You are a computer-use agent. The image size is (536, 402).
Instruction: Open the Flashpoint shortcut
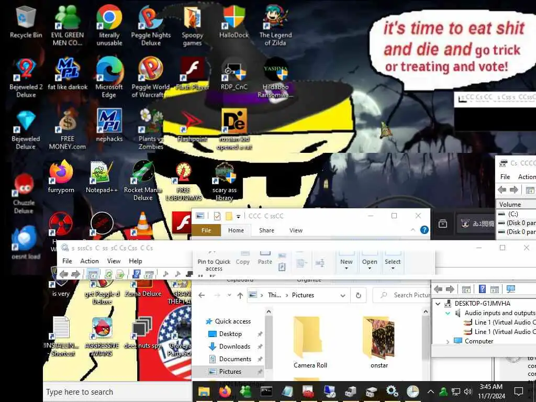pos(192,126)
